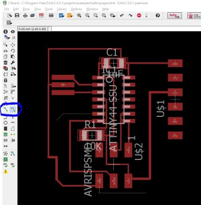Select the Paste tool
Viewport: 201px width, 205px height.
tap(13, 56)
